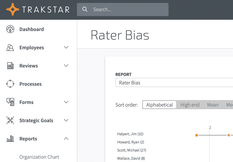This screenshot has height=162, width=233.
Task: Click the Trakstar star logo icon
Action: (x=13, y=9)
